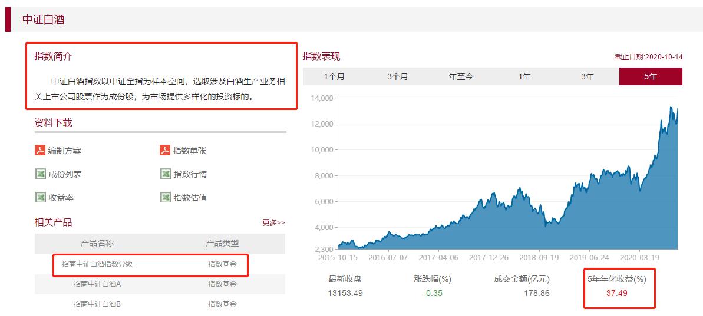
Task: Select the 3年 period tab
Action: point(588,76)
